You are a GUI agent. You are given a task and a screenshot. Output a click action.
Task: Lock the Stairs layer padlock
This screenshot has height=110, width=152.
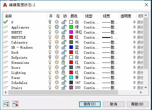64,87
